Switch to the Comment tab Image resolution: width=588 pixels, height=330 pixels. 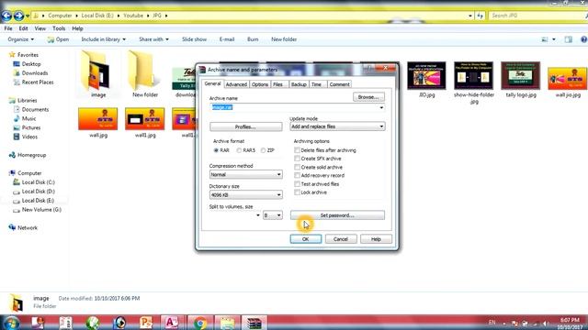pyautogui.click(x=339, y=84)
